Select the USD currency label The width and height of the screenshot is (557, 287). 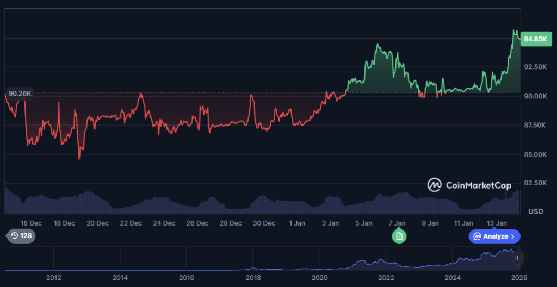tap(536, 211)
